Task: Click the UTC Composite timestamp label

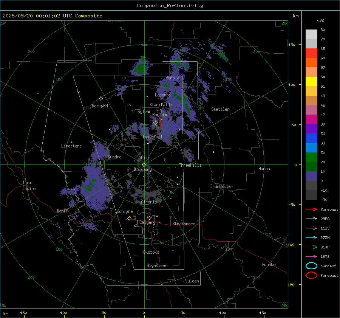Action: pos(52,16)
